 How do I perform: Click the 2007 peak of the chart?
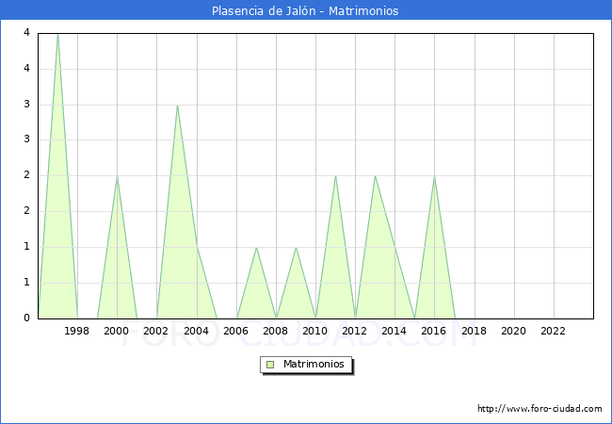pos(256,248)
